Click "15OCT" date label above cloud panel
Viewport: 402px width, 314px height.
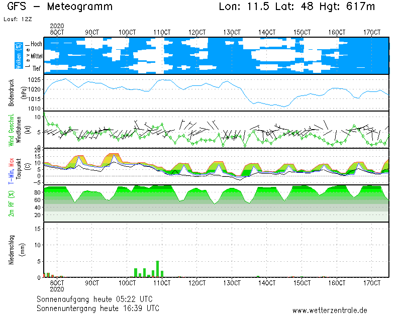coord(302,32)
